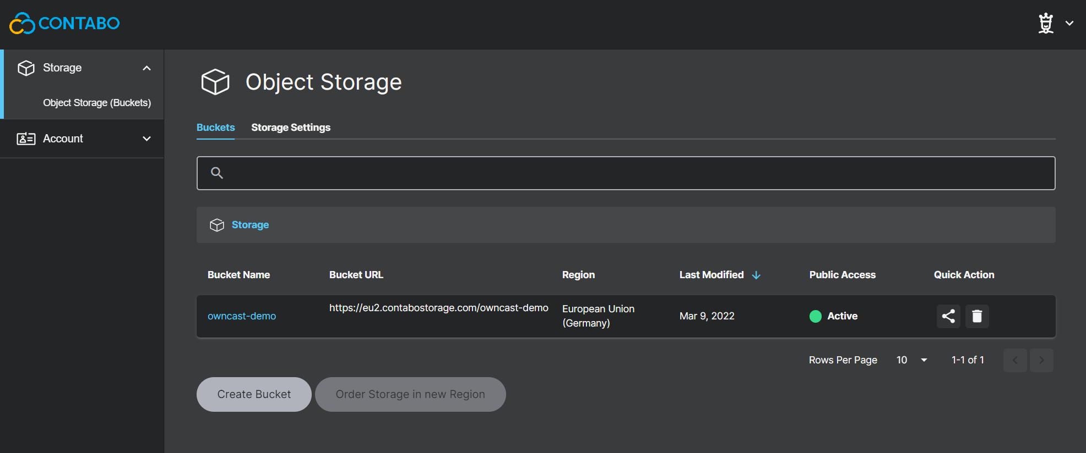
Task: Click the Account ID card icon
Action: (x=26, y=139)
